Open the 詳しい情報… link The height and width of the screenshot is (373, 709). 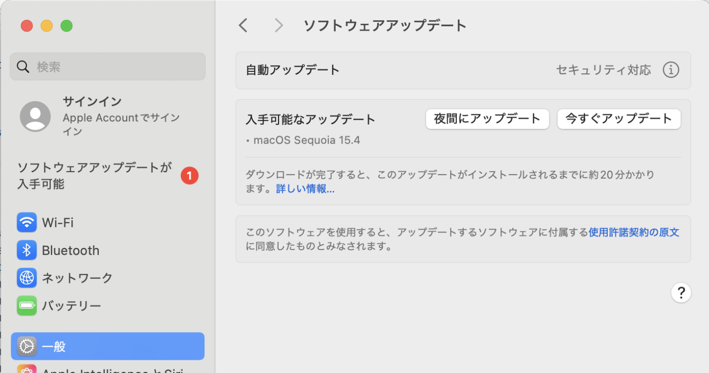pos(305,189)
